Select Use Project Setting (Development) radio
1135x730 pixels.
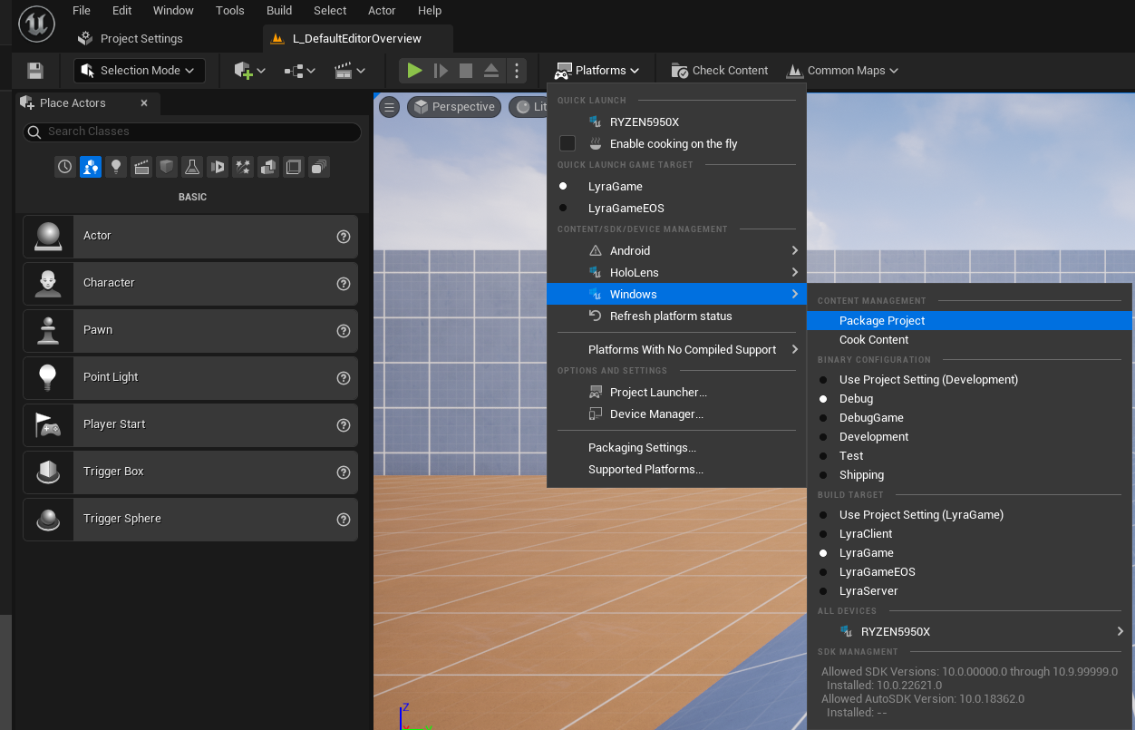click(x=823, y=380)
